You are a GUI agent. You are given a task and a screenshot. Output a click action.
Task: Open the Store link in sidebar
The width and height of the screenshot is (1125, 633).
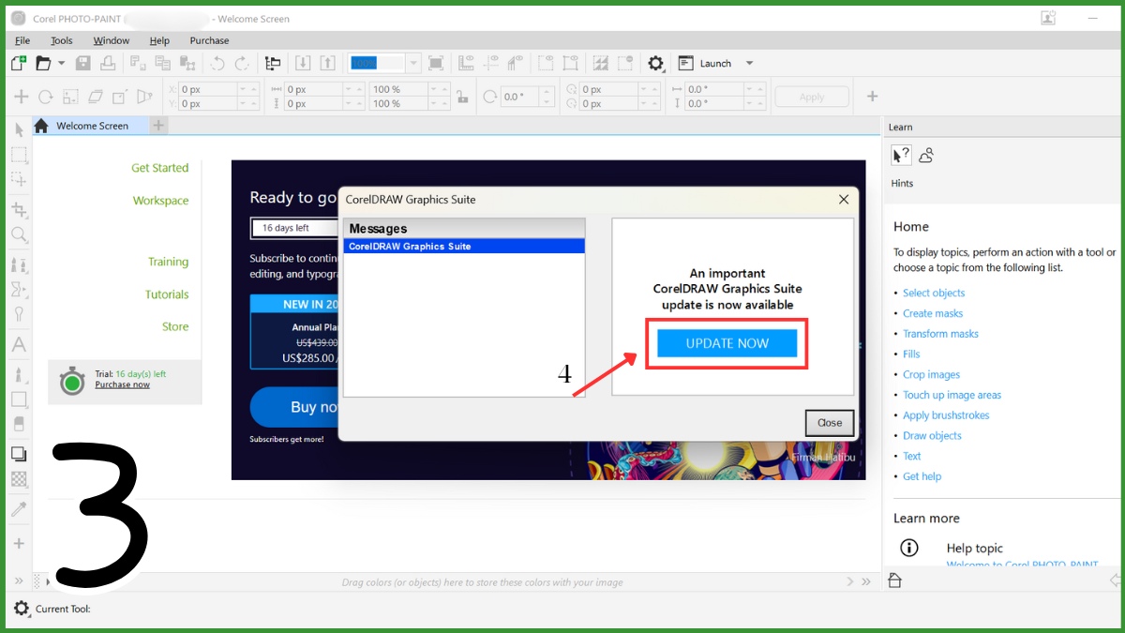tap(175, 326)
